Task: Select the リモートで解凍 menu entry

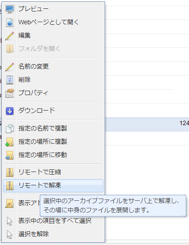Action: coord(53,186)
